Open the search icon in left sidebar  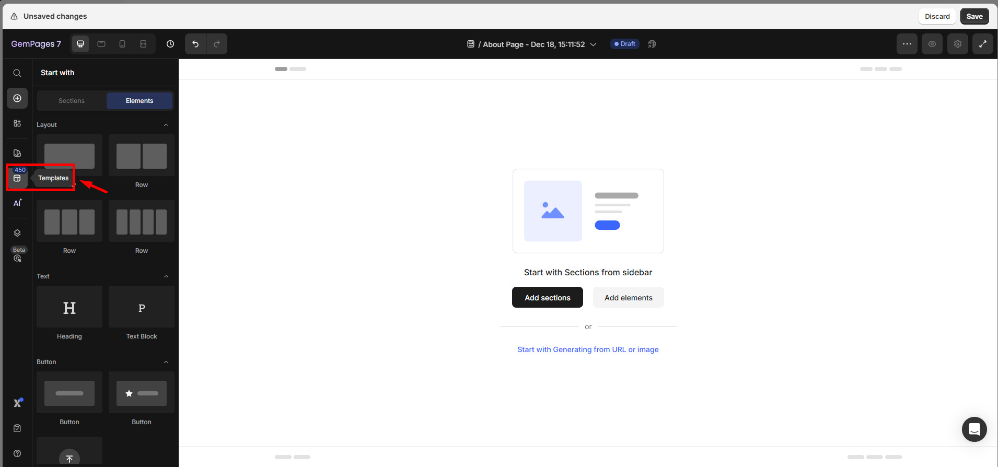coord(17,73)
